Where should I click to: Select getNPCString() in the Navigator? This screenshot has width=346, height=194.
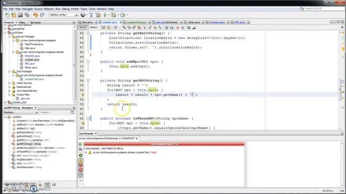[x=29, y=144]
